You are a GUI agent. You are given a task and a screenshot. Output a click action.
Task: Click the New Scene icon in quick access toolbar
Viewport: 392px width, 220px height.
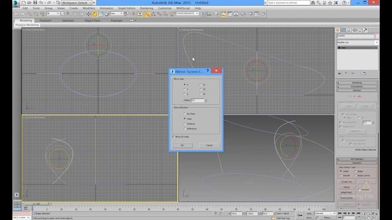coord(24,2)
